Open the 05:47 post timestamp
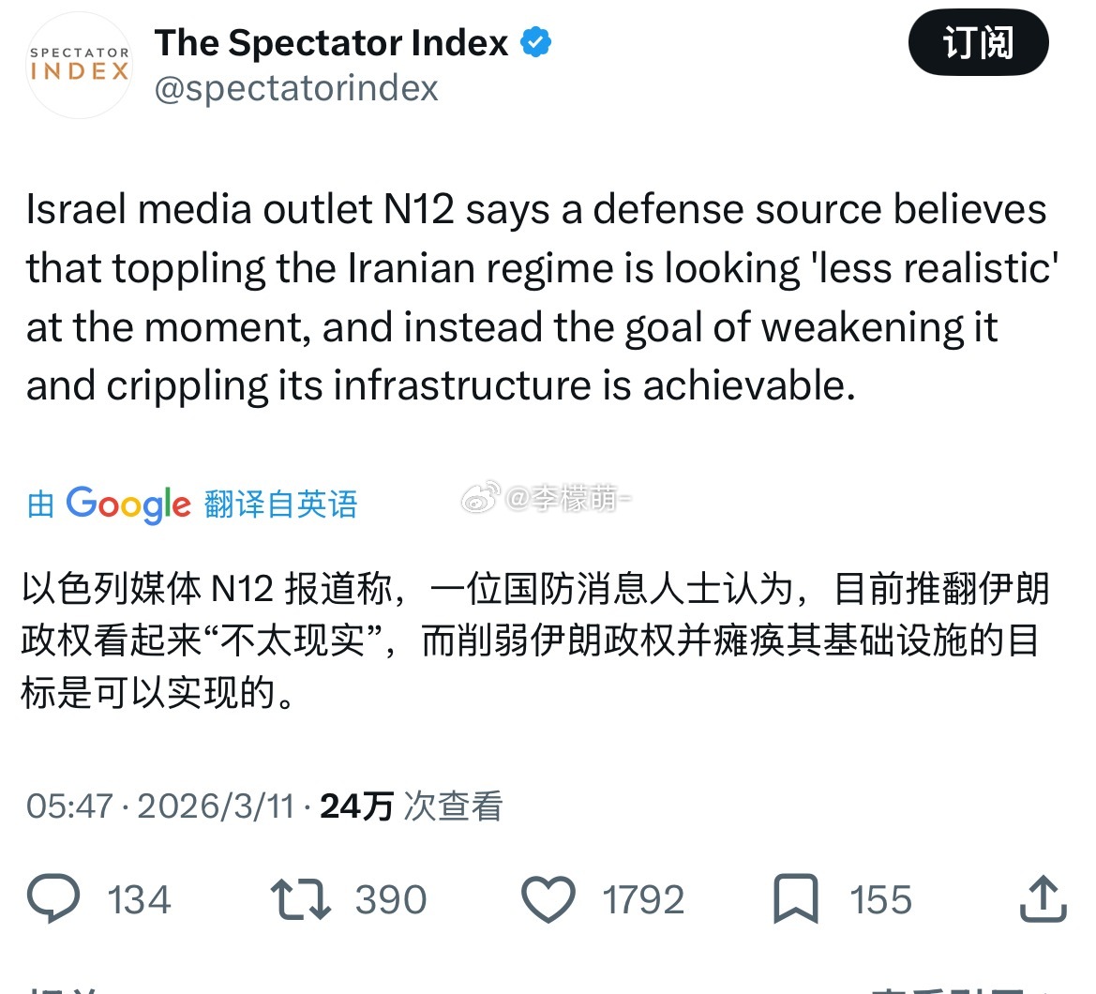The width and height of the screenshot is (1096, 994). [x=69, y=806]
